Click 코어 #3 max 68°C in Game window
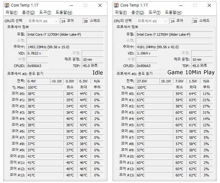Image resolution: width=220 pixels, height=183 pixels. (x=193, y=112)
